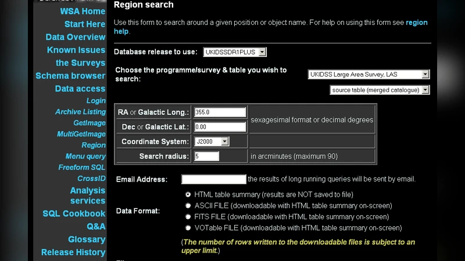Select HTML table summary data format

tap(188, 195)
